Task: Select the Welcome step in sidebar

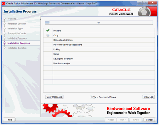Action: tap(12, 19)
